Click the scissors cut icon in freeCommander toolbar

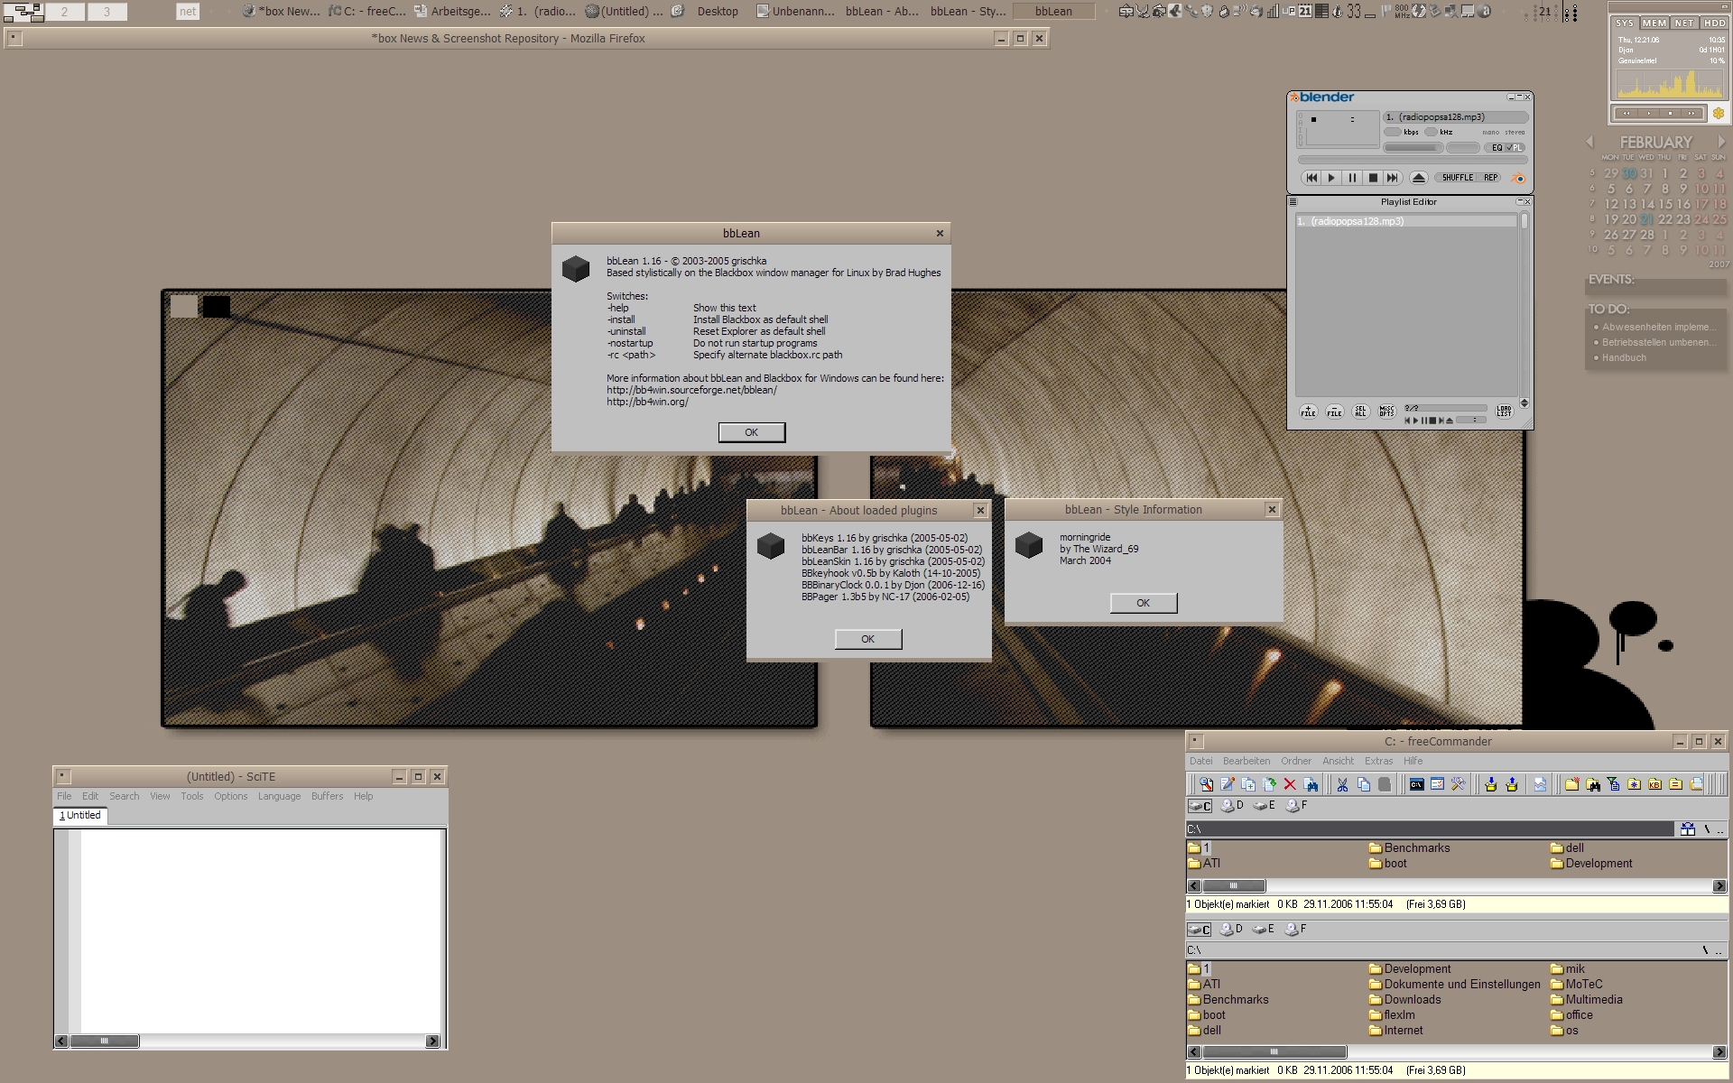point(1342,784)
